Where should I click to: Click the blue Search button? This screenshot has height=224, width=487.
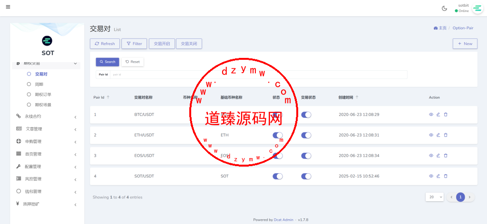107,62
